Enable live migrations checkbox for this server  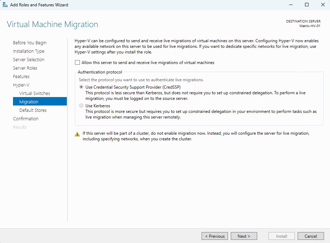[77, 63]
